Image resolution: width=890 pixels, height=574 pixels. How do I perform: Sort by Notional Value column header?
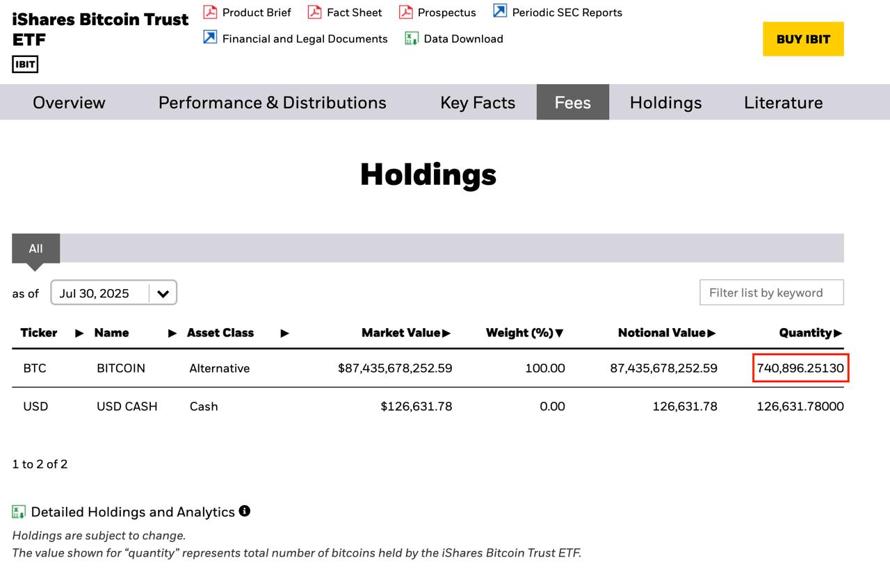(x=667, y=333)
